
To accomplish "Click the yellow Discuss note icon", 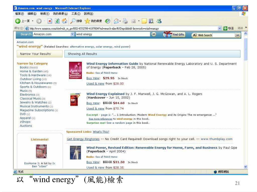I will point(144,21).
